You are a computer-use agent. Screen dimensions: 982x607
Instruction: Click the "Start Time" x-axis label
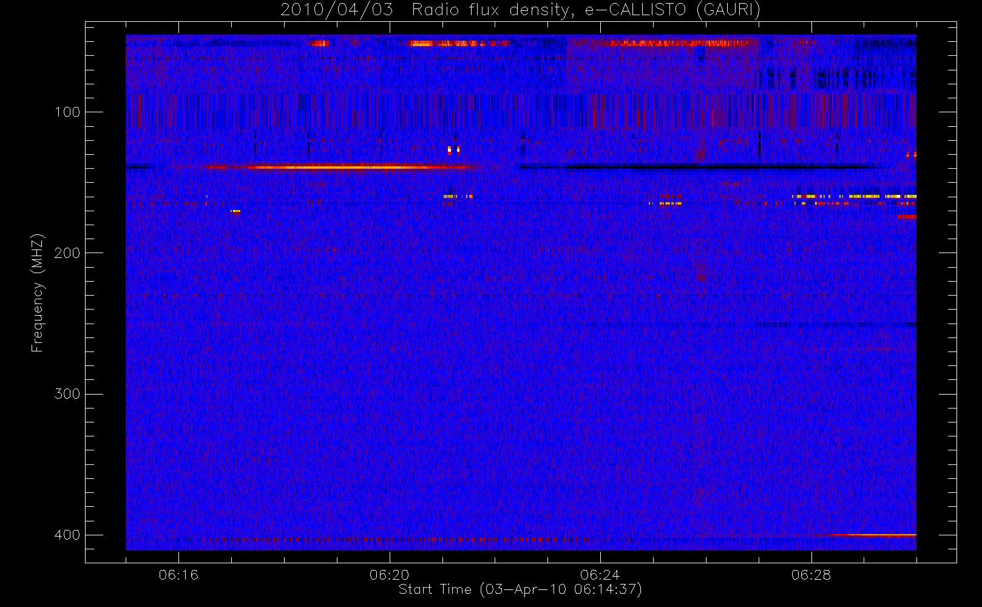point(520,589)
